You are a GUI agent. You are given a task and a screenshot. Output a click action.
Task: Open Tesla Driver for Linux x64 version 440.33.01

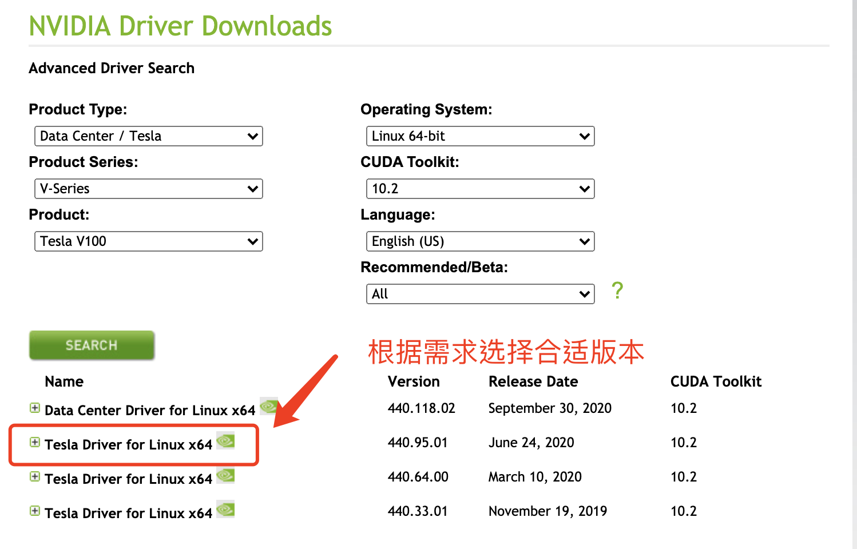(x=128, y=514)
